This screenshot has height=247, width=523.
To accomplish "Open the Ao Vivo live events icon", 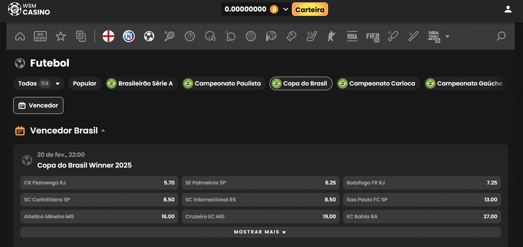I will [x=40, y=36].
